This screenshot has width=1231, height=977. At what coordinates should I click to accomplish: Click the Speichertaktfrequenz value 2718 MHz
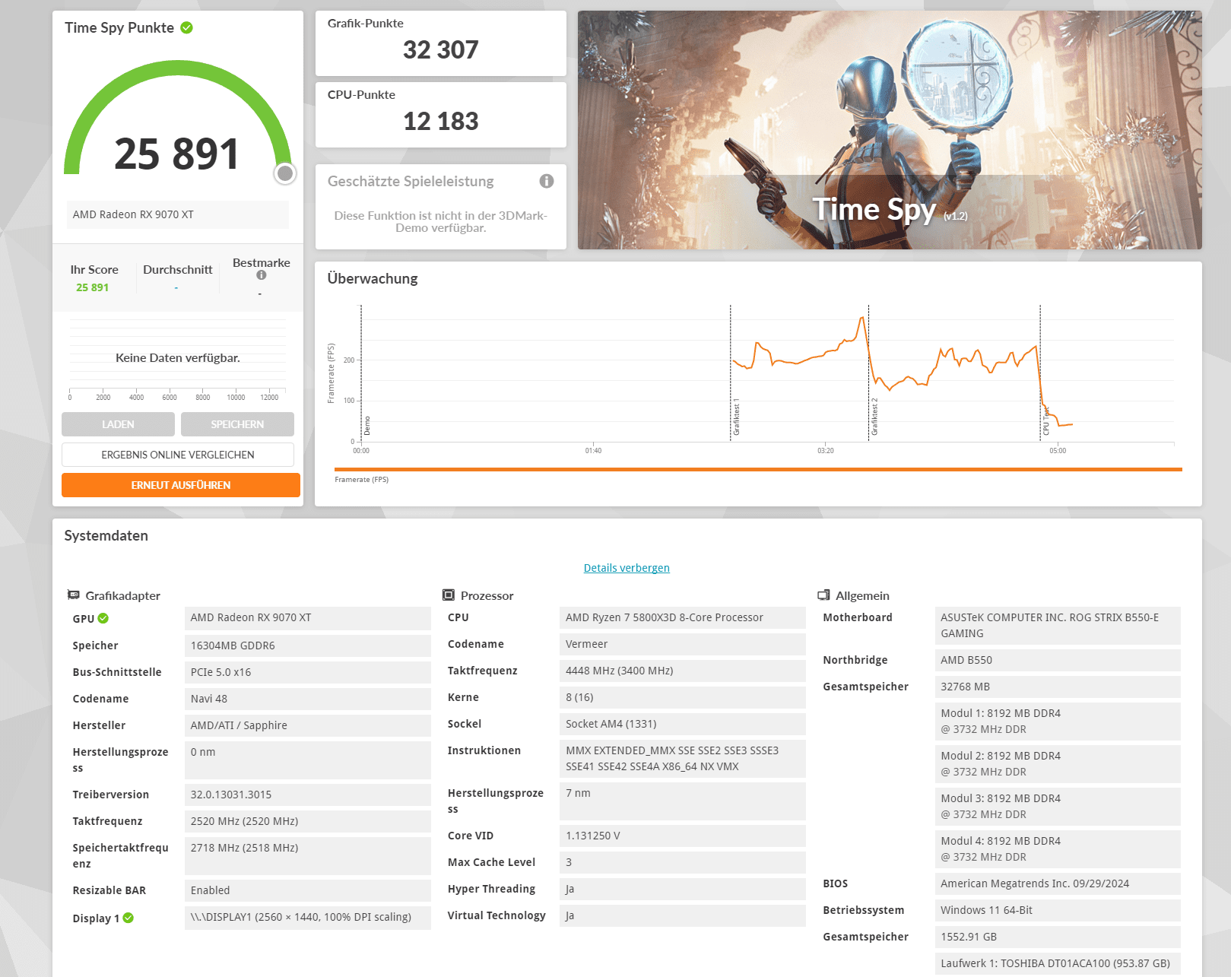[308, 855]
